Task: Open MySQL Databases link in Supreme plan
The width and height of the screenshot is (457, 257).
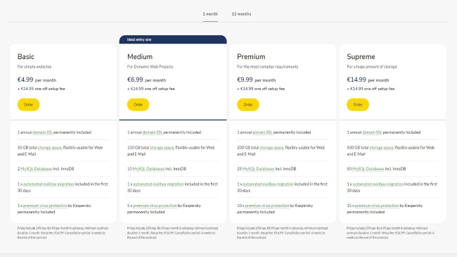Action: click(368, 169)
